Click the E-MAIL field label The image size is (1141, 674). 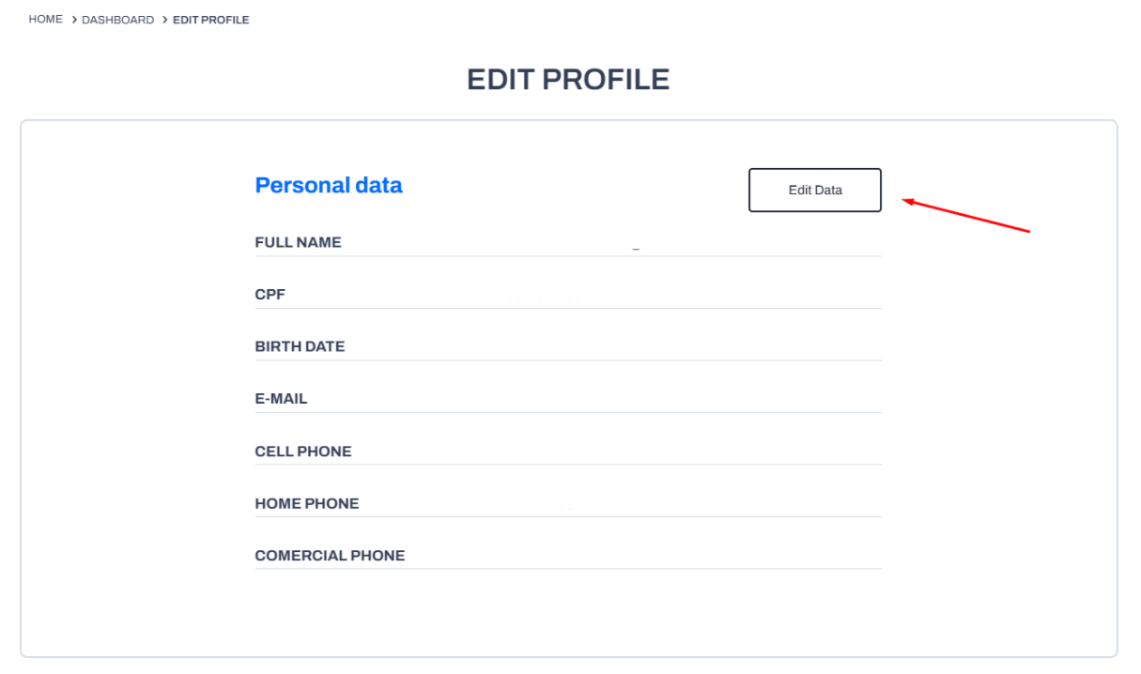click(281, 399)
